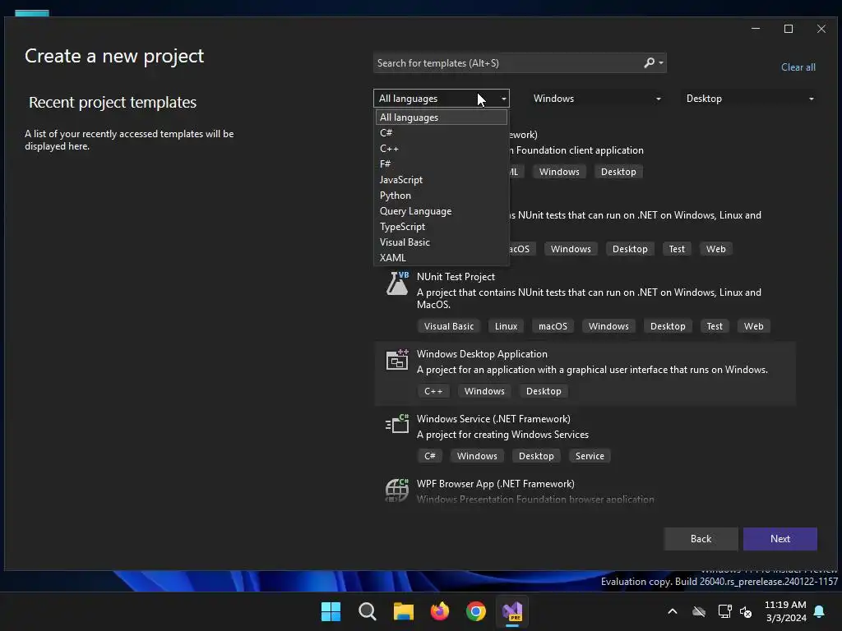842x631 pixels.
Task: Click WPF Browser App (.NET Framework) title
Action: (495, 484)
